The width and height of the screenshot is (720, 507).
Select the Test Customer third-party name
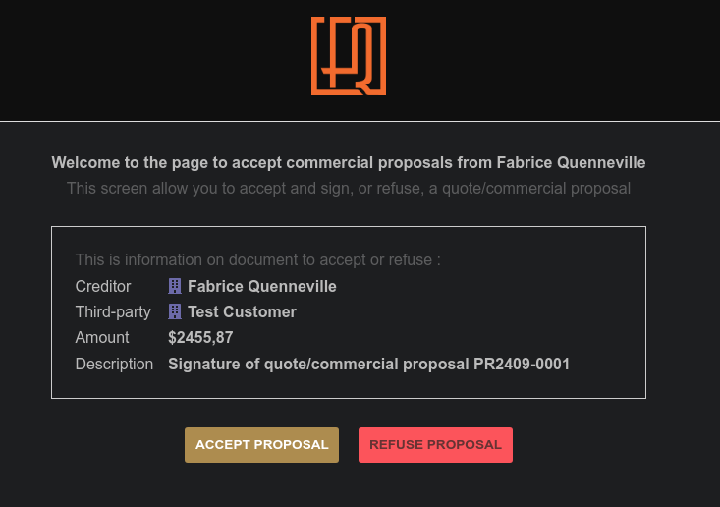242,312
